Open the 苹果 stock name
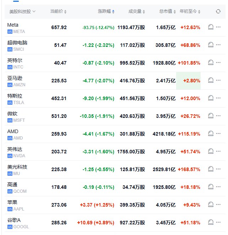 pyautogui.click(x=12, y=202)
